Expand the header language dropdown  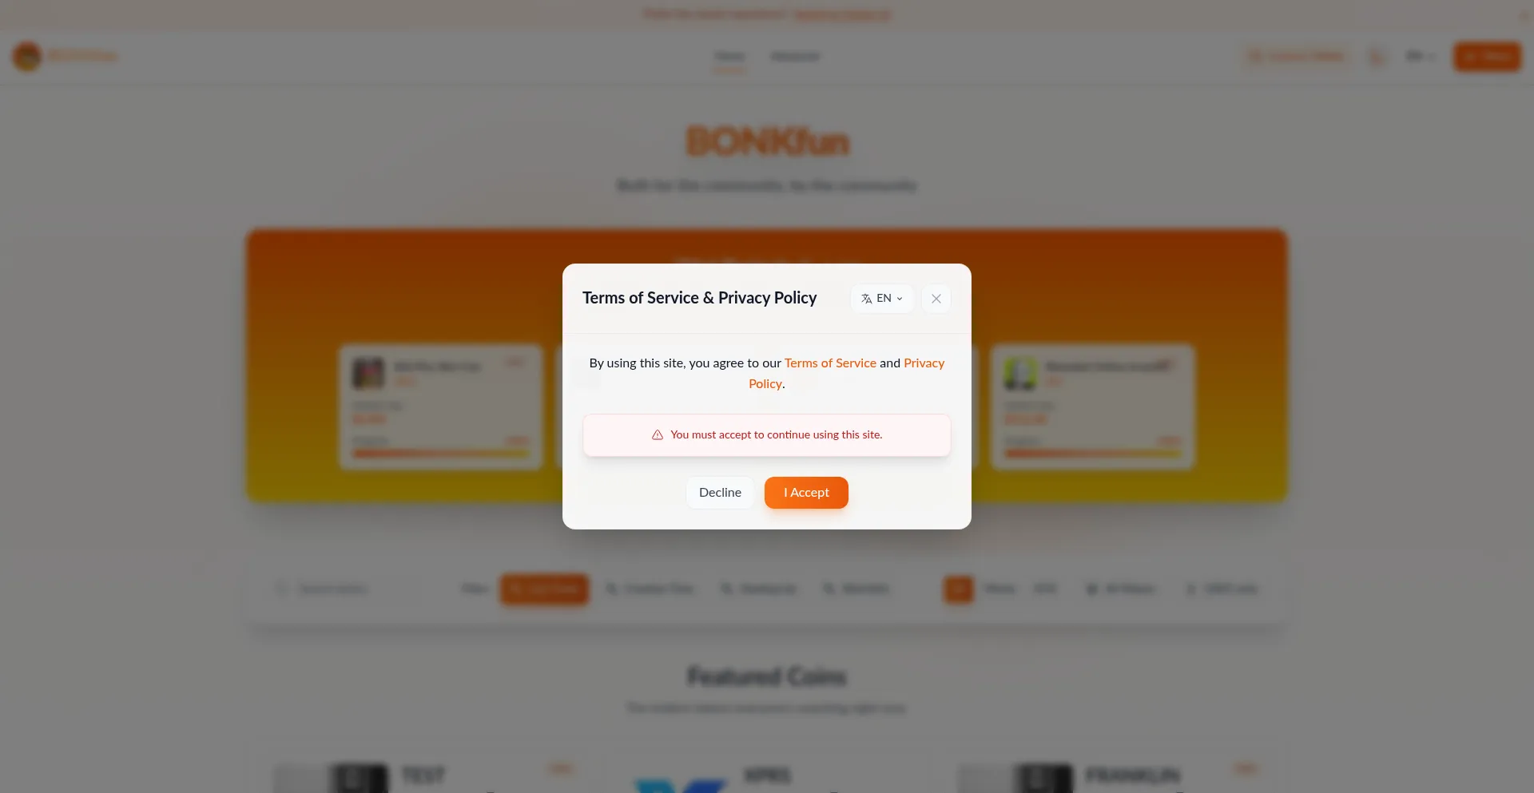pos(1421,56)
